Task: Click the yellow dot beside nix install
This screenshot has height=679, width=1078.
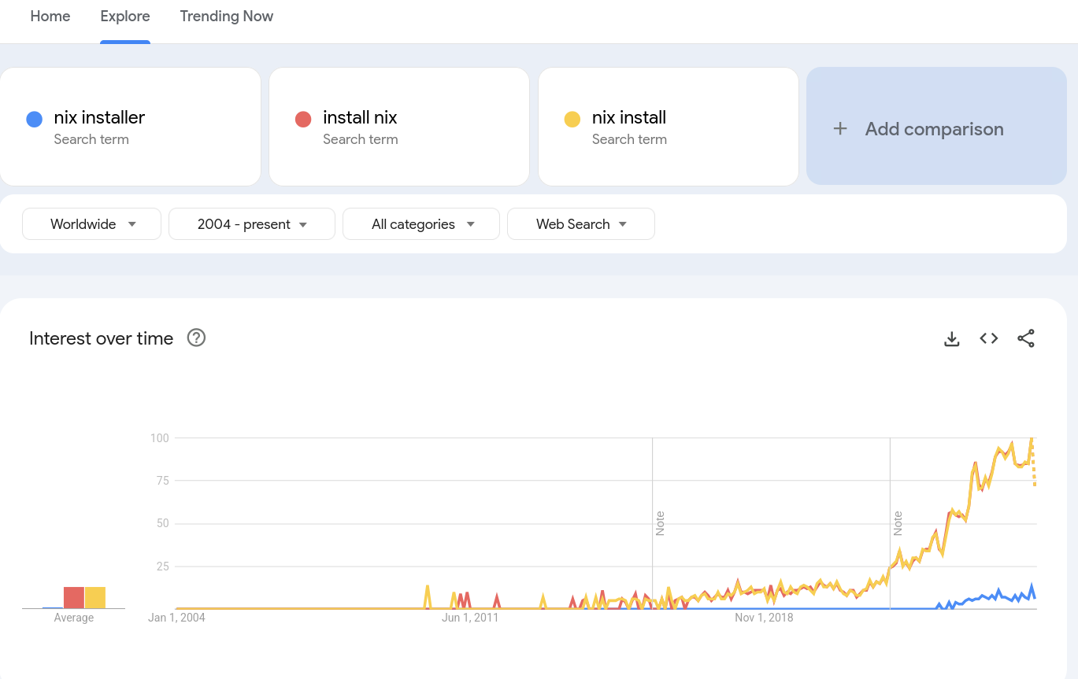Action: click(x=572, y=120)
